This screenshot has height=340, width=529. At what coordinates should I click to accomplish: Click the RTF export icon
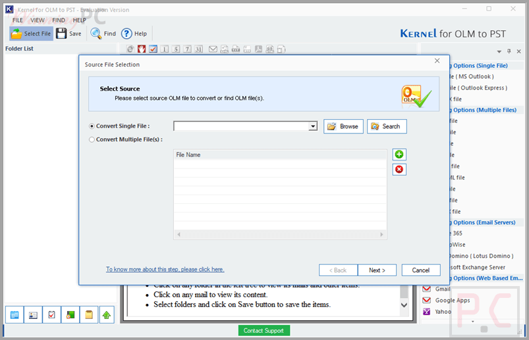pos(247,49)
